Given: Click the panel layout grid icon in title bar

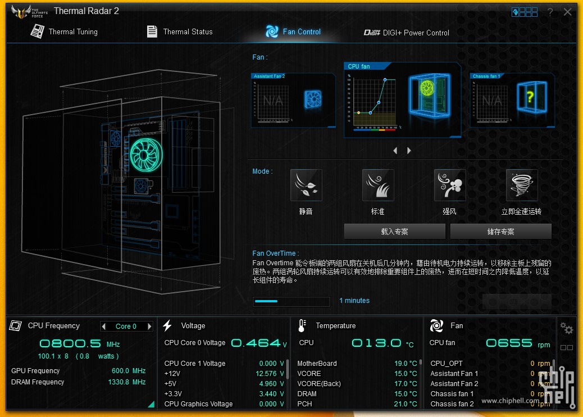Looking at the screenshot, I should tap(525, 12).
